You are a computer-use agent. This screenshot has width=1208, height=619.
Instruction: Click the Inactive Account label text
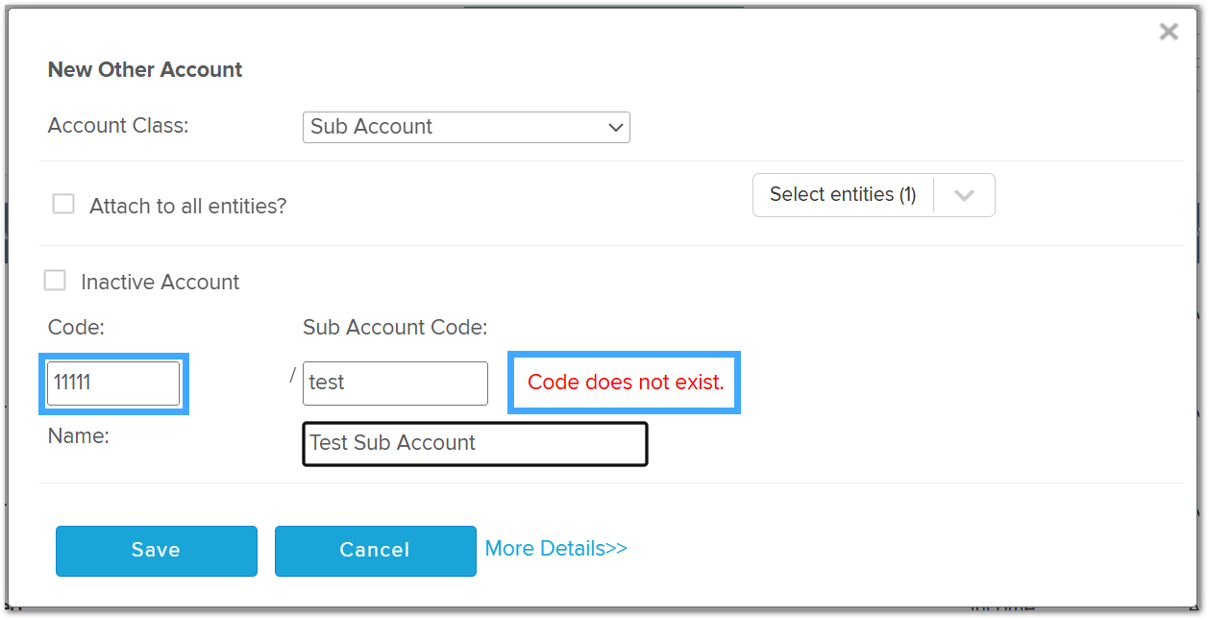160,282
